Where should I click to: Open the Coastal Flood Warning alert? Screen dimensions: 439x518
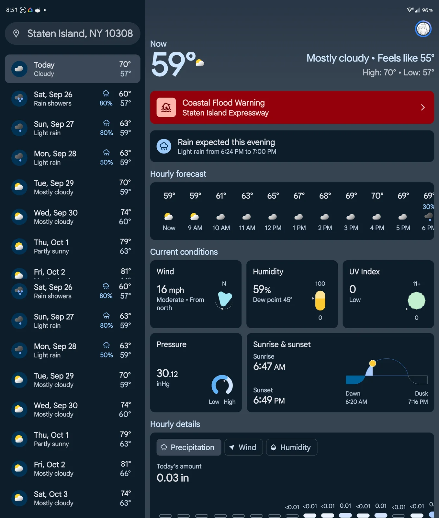tap(292, 107)
